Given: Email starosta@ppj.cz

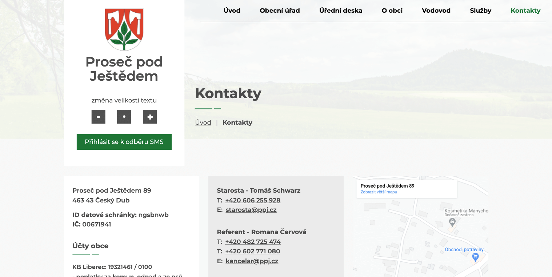Looking at the screenshot, I should tap(251, 210).
